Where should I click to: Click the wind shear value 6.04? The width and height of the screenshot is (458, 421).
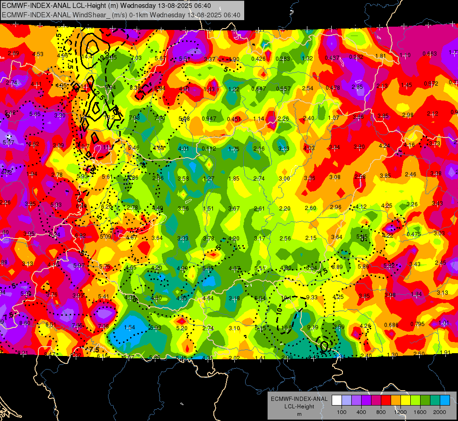tap(312, 268)
